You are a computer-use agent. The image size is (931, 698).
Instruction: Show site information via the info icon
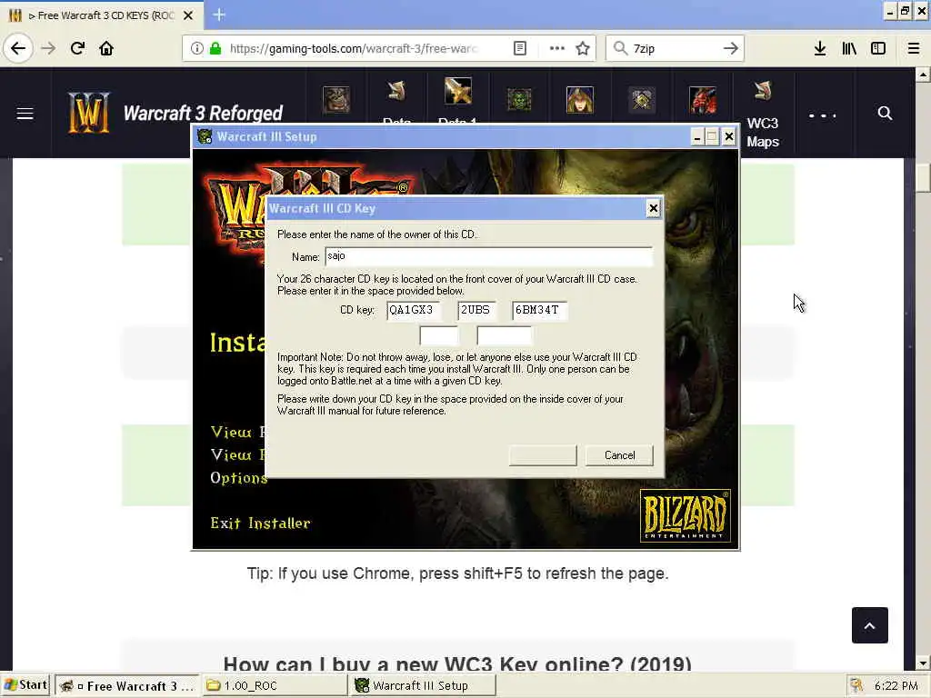[x=196, y=48]
